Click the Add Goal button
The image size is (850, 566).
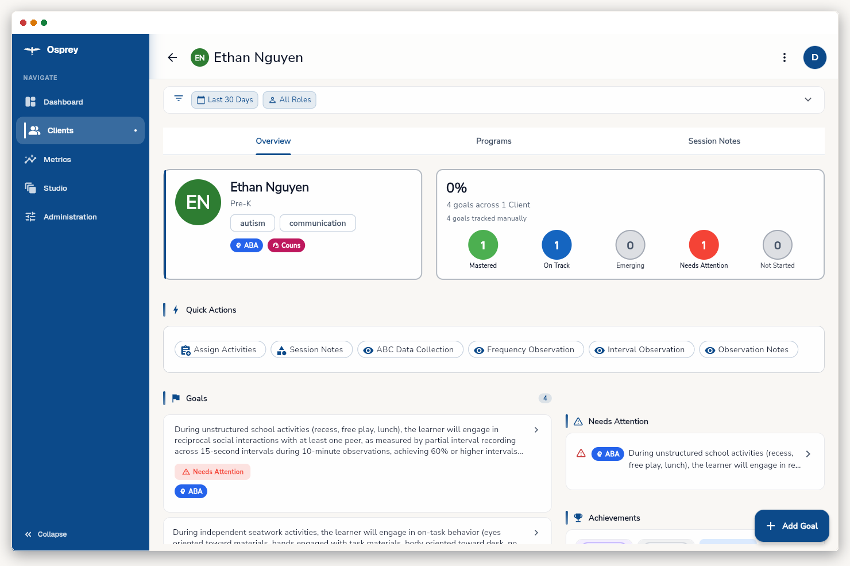(792, 526)
